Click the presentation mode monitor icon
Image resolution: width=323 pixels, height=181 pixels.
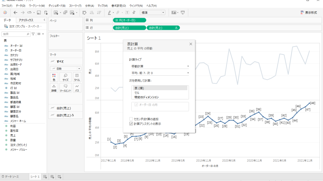coord(183,12)
